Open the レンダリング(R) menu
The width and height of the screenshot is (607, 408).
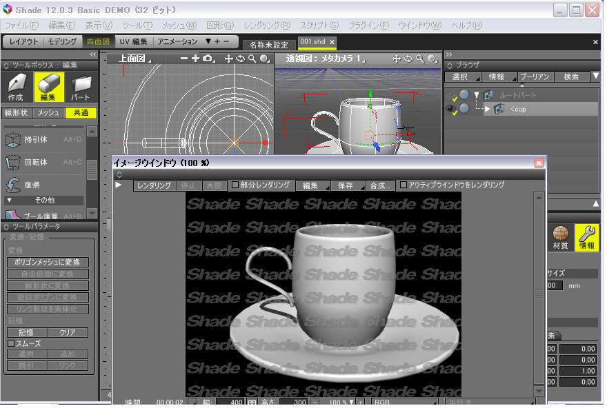point(267,25)
